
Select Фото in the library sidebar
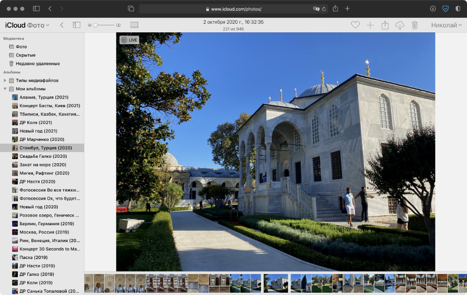pos(42,47)
